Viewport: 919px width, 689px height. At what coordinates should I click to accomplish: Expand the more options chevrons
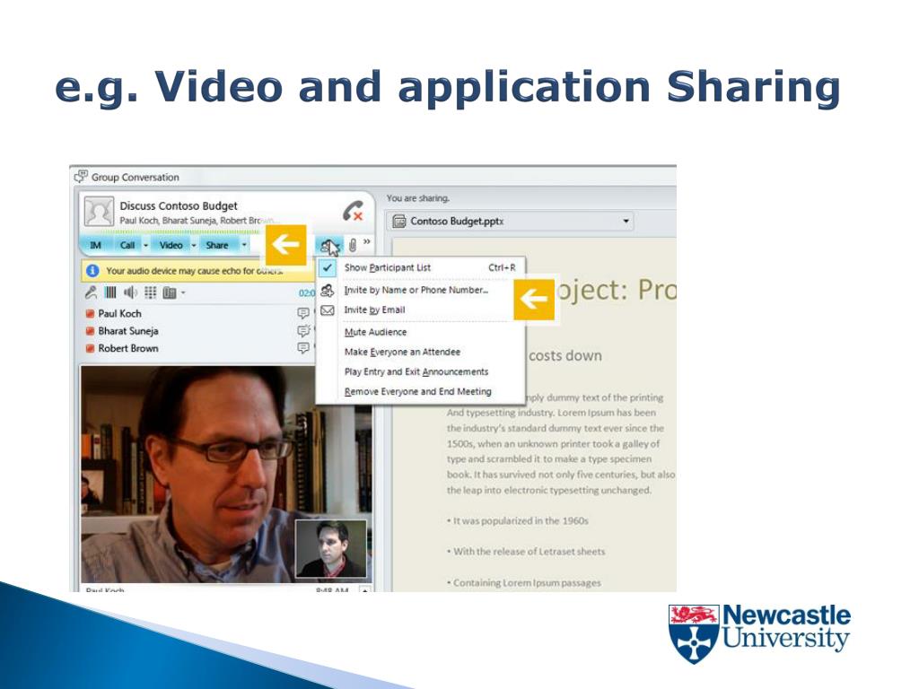(x=367, y=241)
